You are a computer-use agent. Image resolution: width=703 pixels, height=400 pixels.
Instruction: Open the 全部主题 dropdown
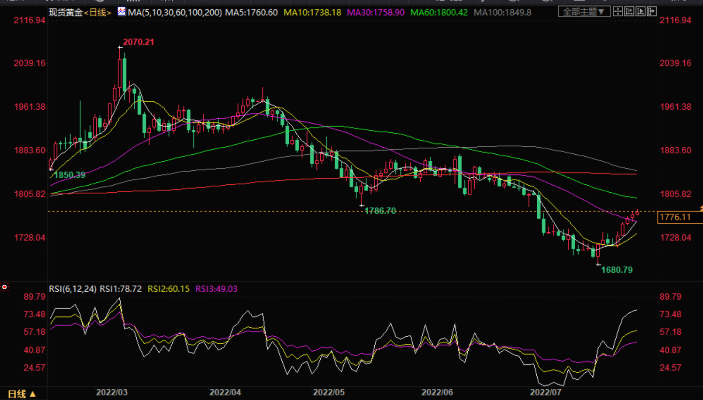click(584, 12)
